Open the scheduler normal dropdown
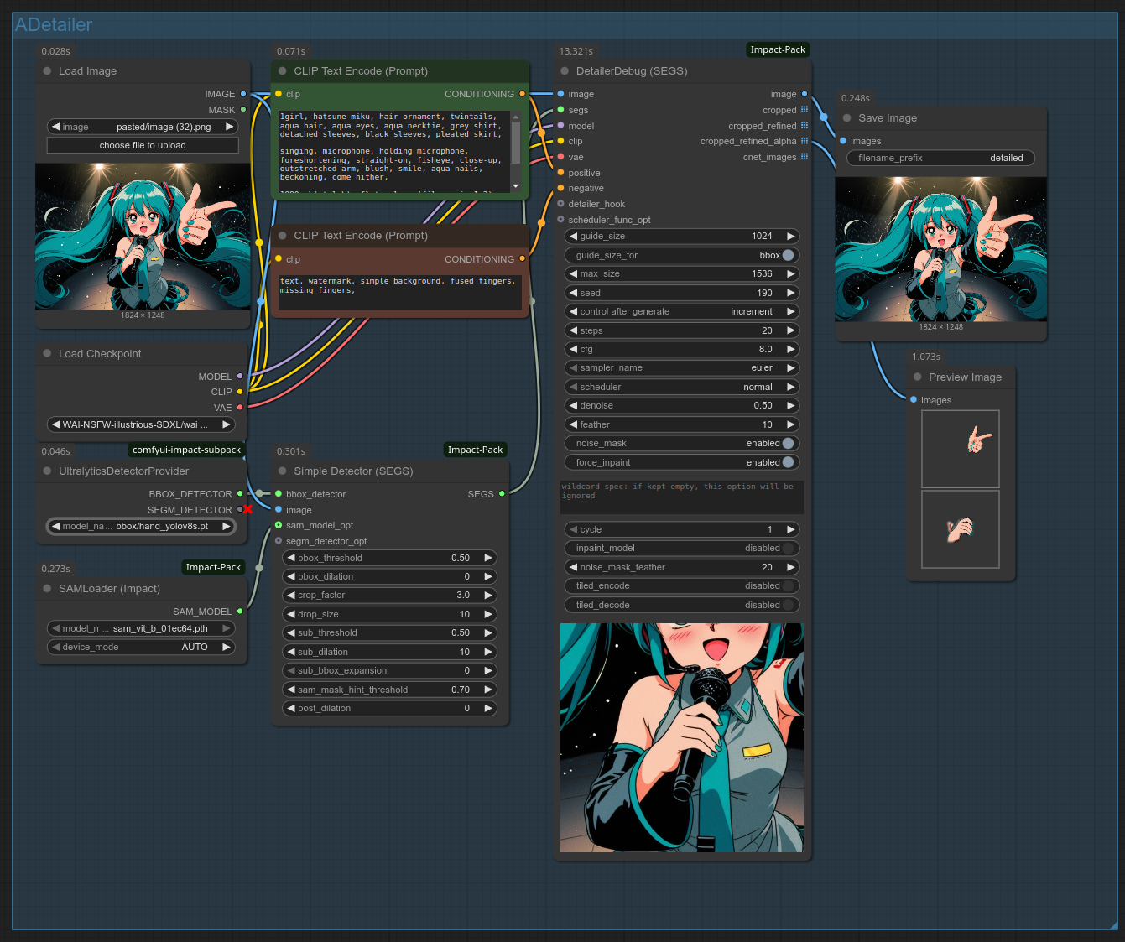The width and height of the screenshot is (1125, 942). [681, 387]
